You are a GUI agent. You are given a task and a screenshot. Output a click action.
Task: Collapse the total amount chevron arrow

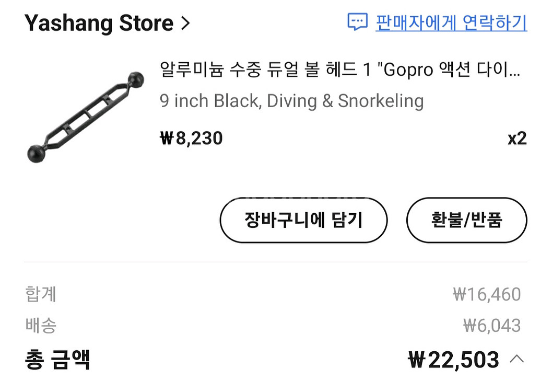click(x=516, y=359)
